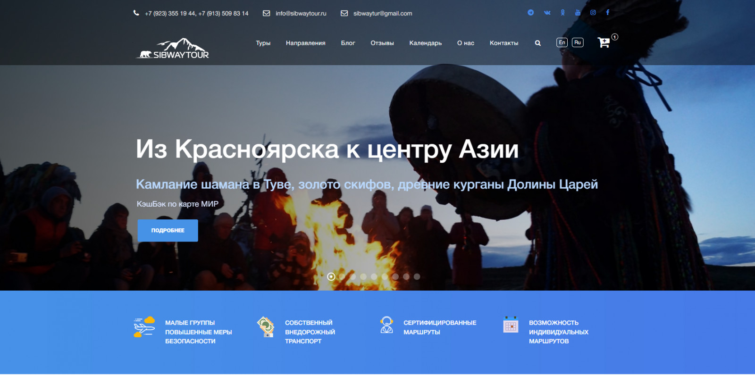755x375 pixels.
Task: Click headline Из Красноярска к центру Азии
Action: [327, 149]
